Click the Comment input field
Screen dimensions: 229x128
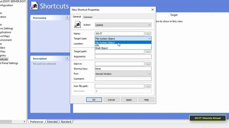tap(123, 79)
